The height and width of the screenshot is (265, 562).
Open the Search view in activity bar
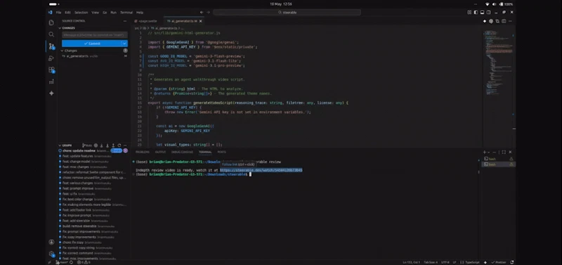pyautogui.click(x=51, y=34)
